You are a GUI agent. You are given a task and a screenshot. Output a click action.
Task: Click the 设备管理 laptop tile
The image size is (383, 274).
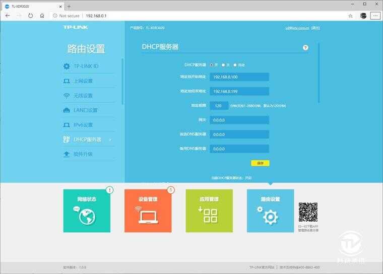point(148,211)
